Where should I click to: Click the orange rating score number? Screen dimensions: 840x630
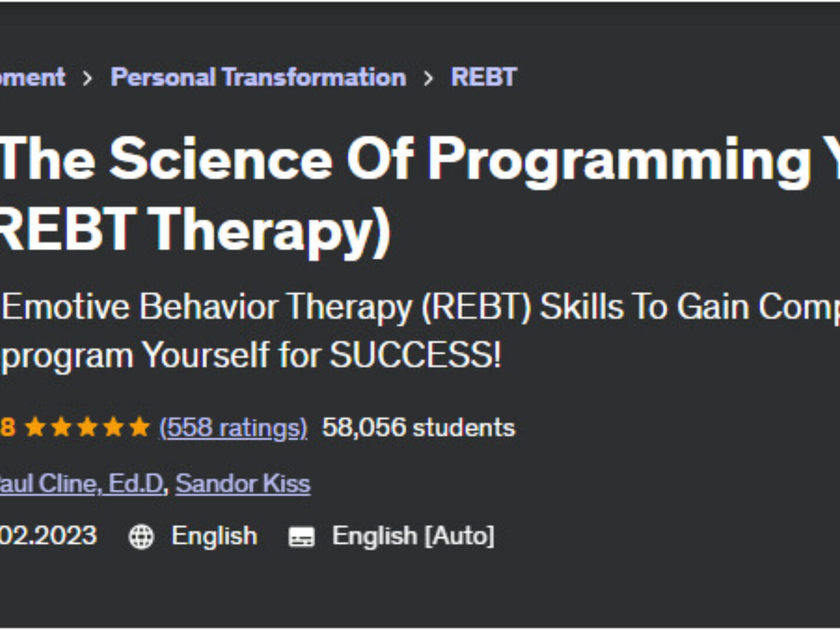pos(7,428)
